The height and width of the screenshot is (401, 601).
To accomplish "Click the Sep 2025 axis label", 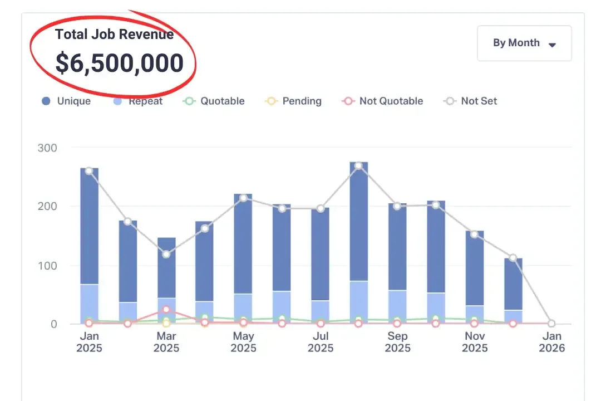I will (397, 342).
